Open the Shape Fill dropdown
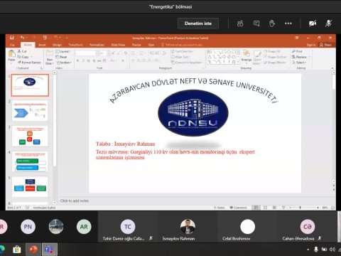 coord(272,51)
